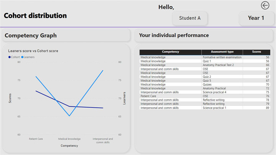
Task: Click the score value 89
Action: tap(268, 108)
